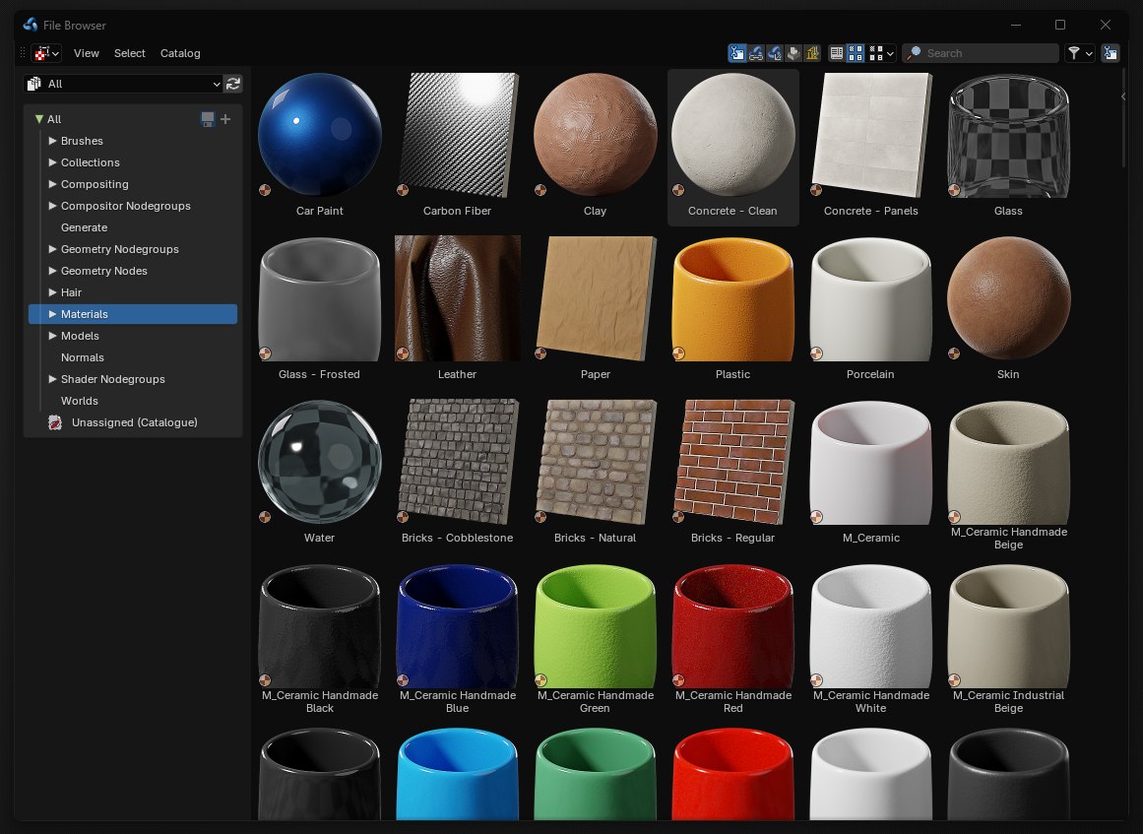This screenshot has width=1143, height=834.
Task: Select the M_Ceramic Handmade White thumbnail
Action: tap(870, 625)
